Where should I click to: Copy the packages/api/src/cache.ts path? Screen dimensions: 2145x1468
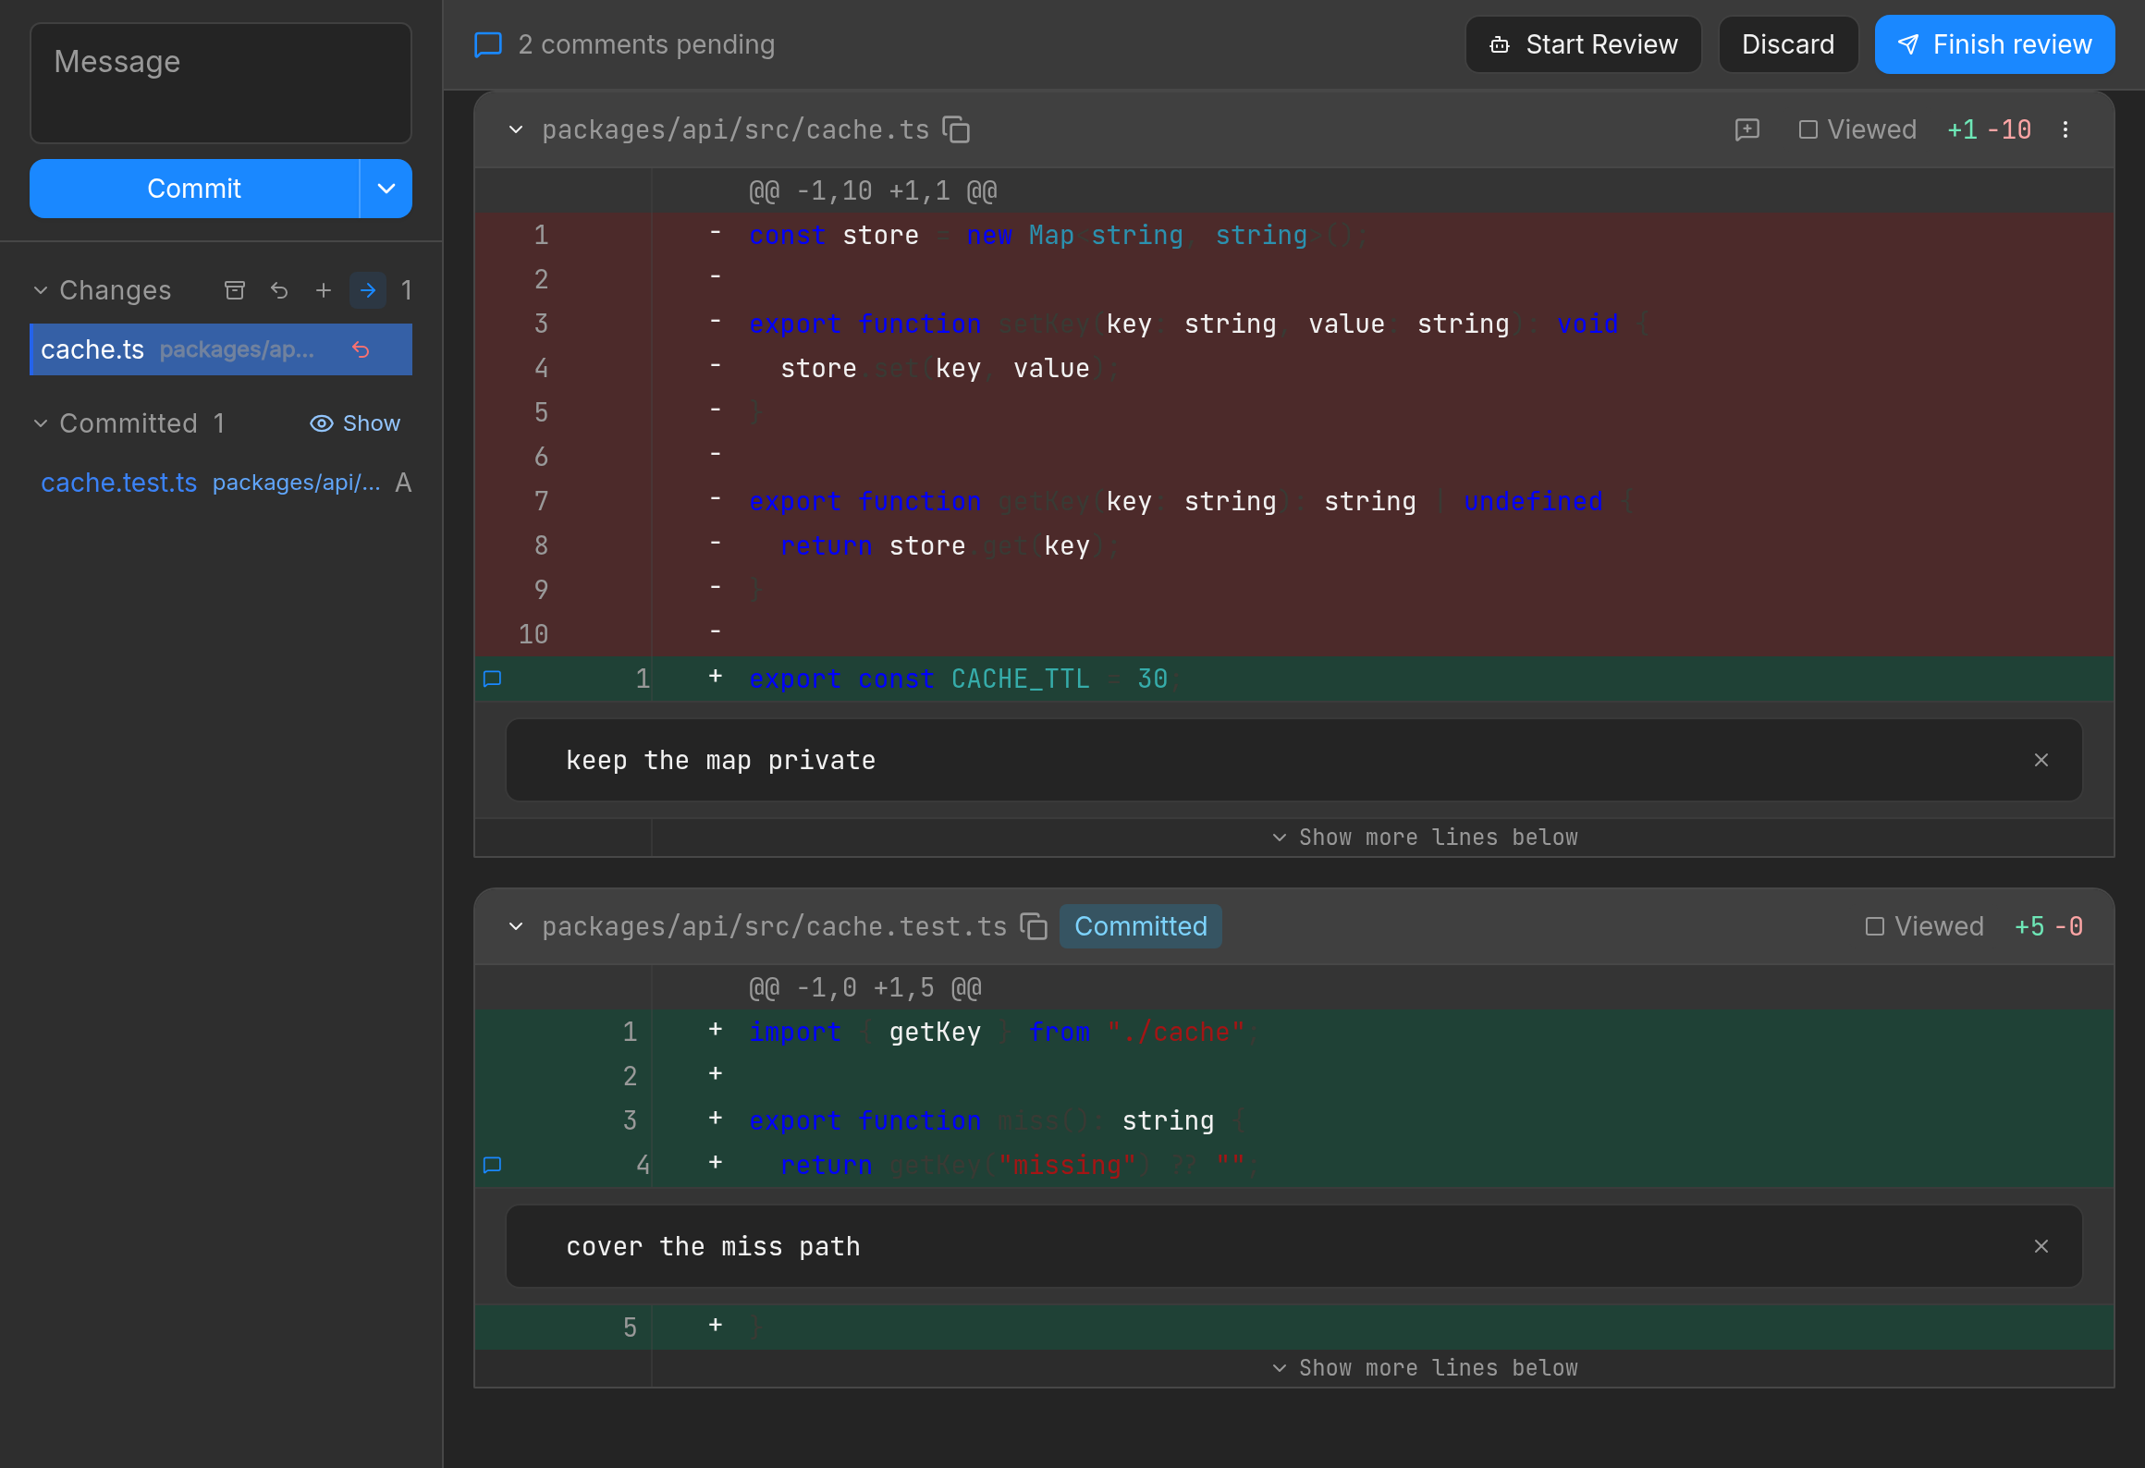[x=956, y=129]
